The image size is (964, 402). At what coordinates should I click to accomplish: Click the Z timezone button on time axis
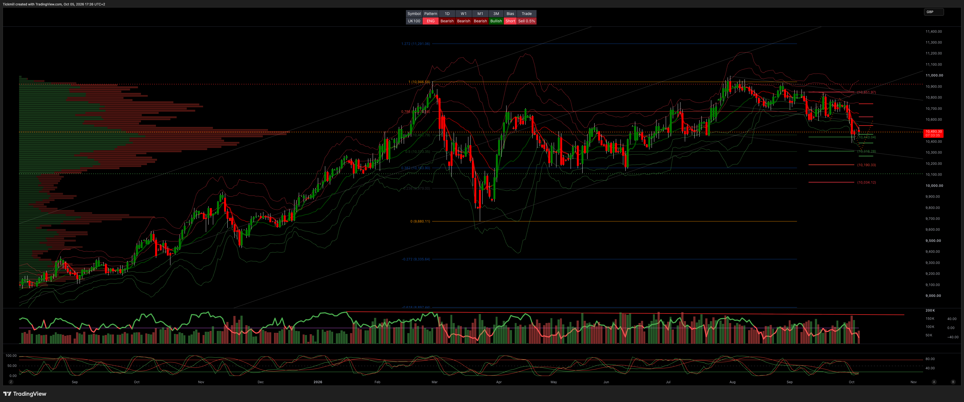(x=11, y=382)
